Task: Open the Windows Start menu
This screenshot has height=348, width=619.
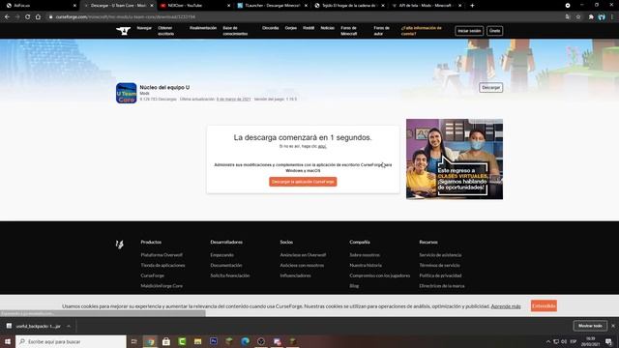Action: coord(7,341)
